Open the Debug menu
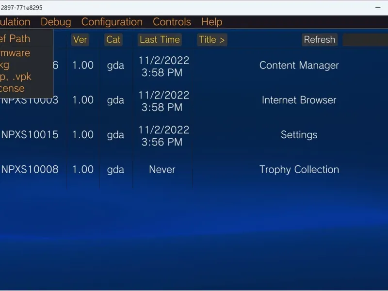This screenshot has width=388, height=291. click(56, 22)
